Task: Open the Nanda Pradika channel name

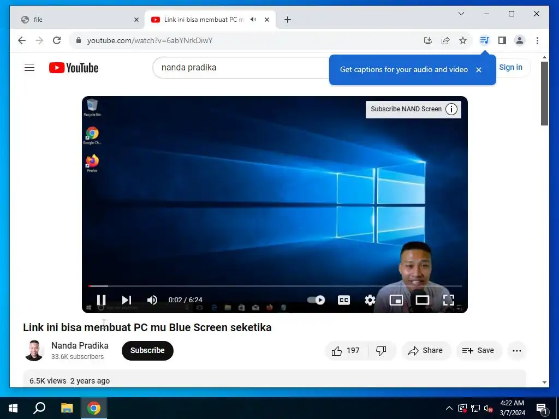Action: tap(80, 345)
